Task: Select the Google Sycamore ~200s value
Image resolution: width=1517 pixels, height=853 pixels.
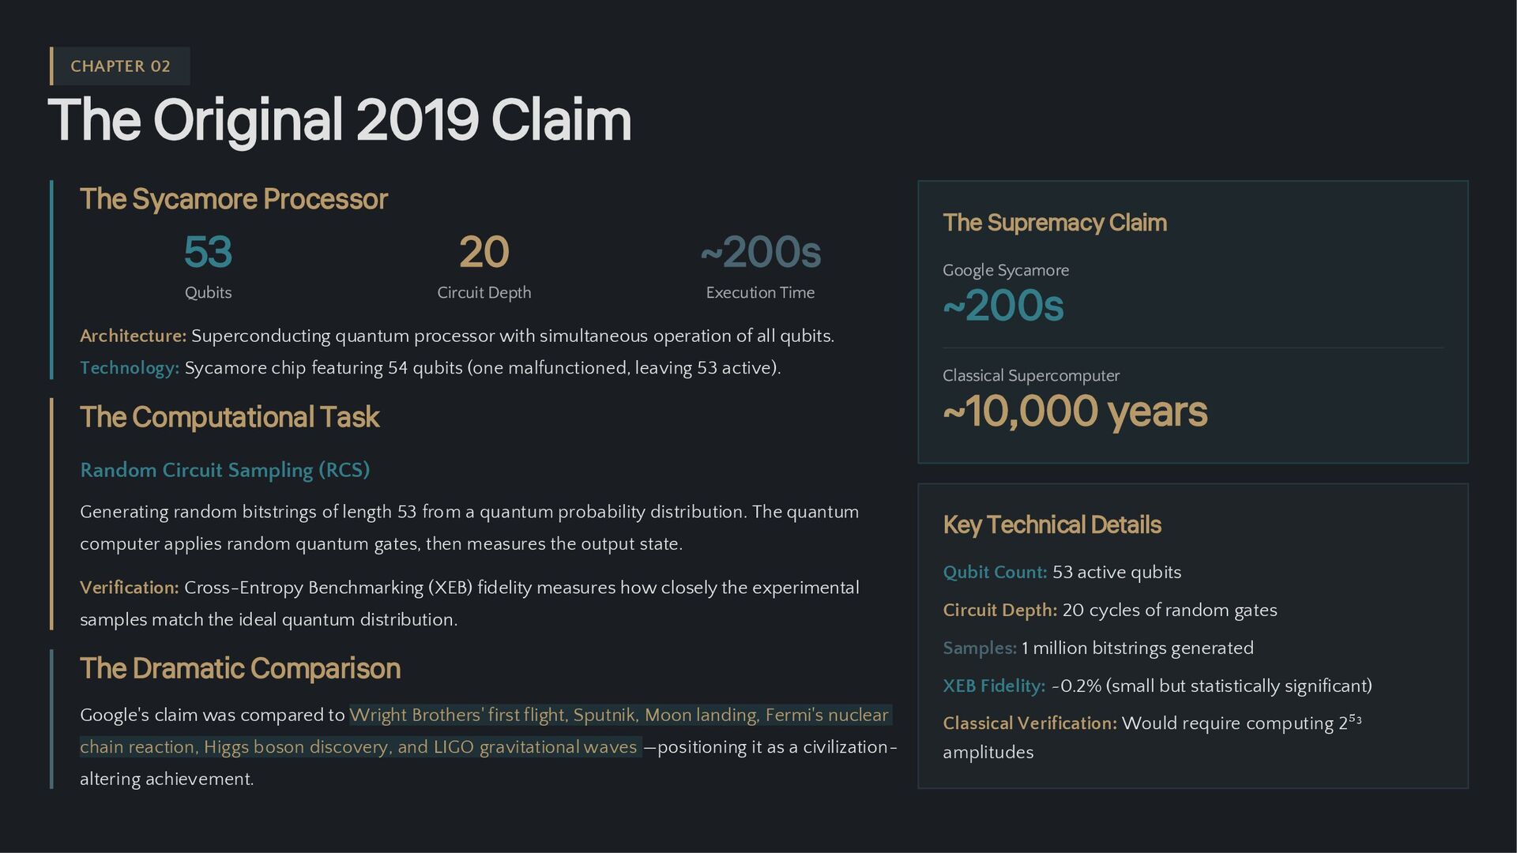Action: [x=1003, y=306]
